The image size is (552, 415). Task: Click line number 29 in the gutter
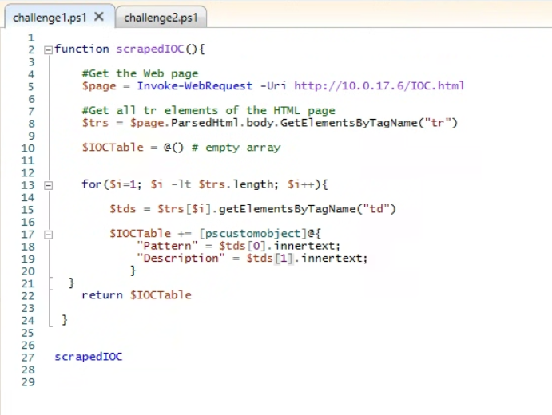pos(30,382)
